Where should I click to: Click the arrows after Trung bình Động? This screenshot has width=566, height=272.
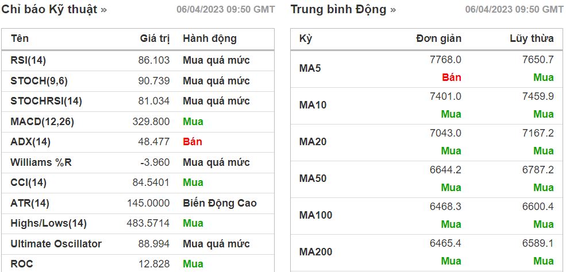[x=392, y=10]
